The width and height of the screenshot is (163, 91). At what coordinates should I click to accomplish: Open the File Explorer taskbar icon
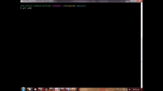pyautogui.click(x=30, y=89)
